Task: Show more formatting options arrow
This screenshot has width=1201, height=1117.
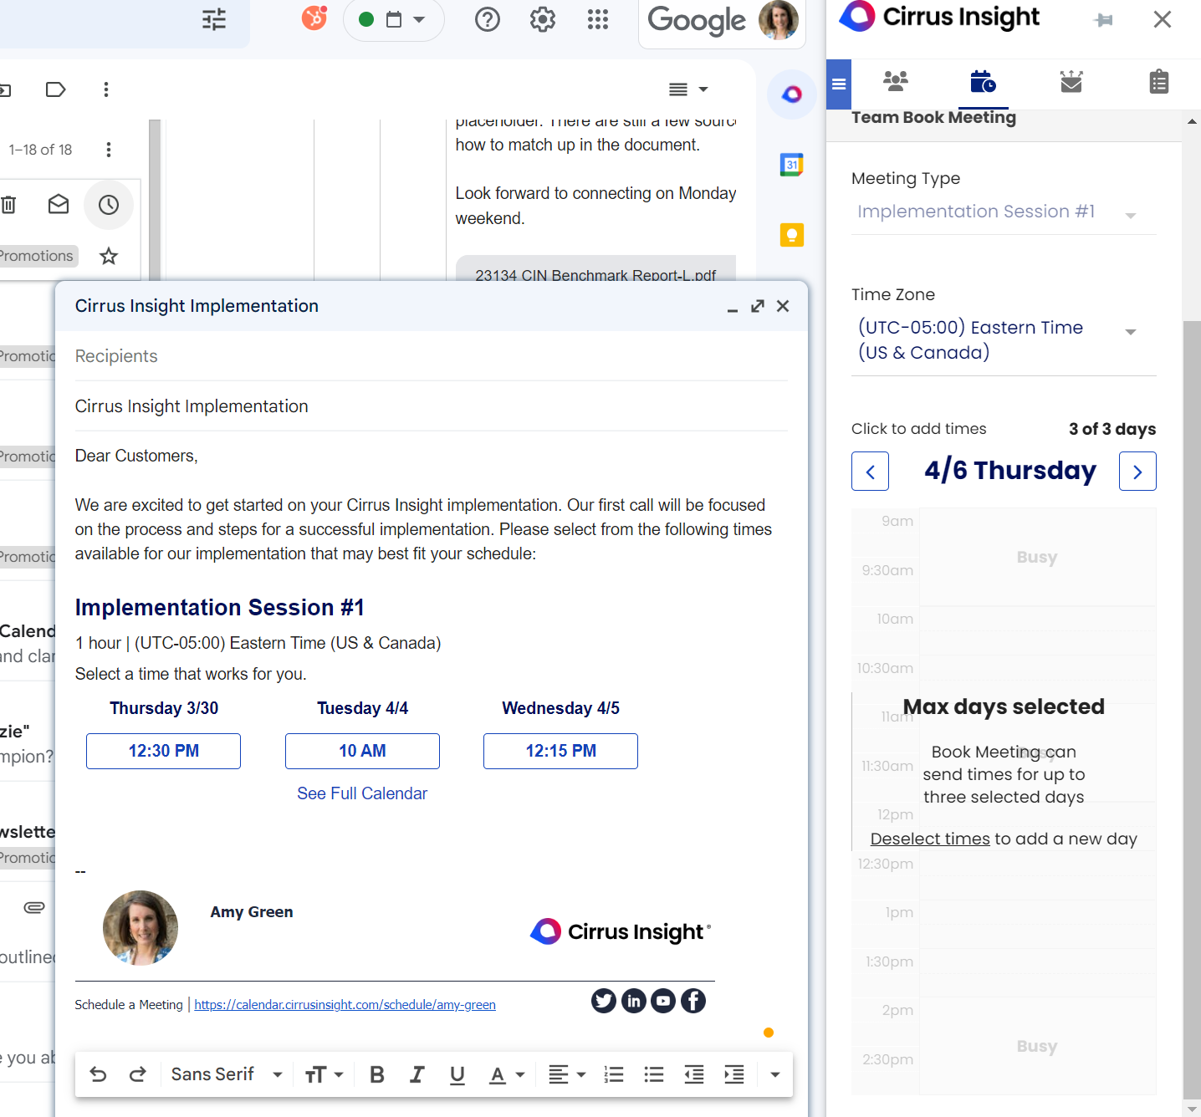Action: 775,1074
